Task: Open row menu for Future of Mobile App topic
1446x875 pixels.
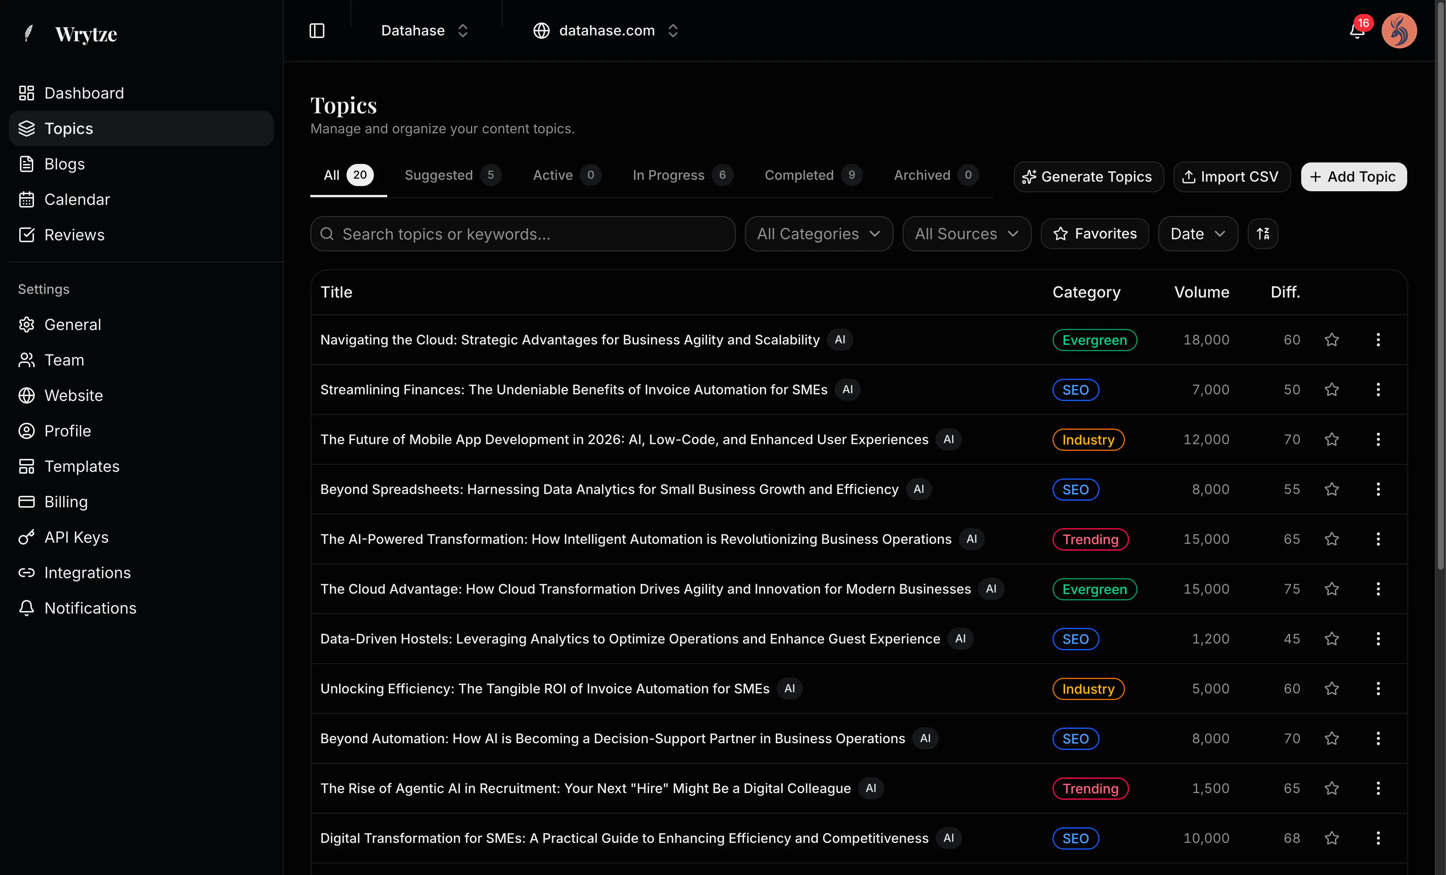Action: pyautogui.click(x=1378, y=440)
